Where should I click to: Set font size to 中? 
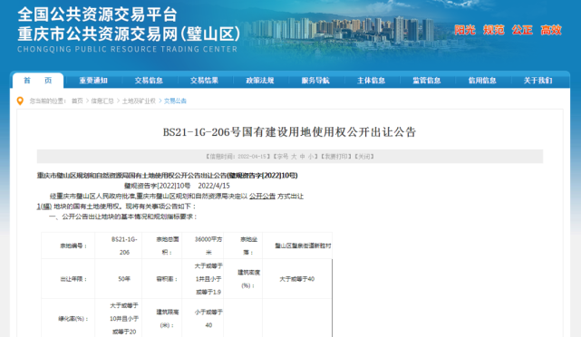tap(303, 157)
